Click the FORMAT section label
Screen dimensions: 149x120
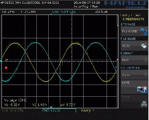[x=127, y=53]
